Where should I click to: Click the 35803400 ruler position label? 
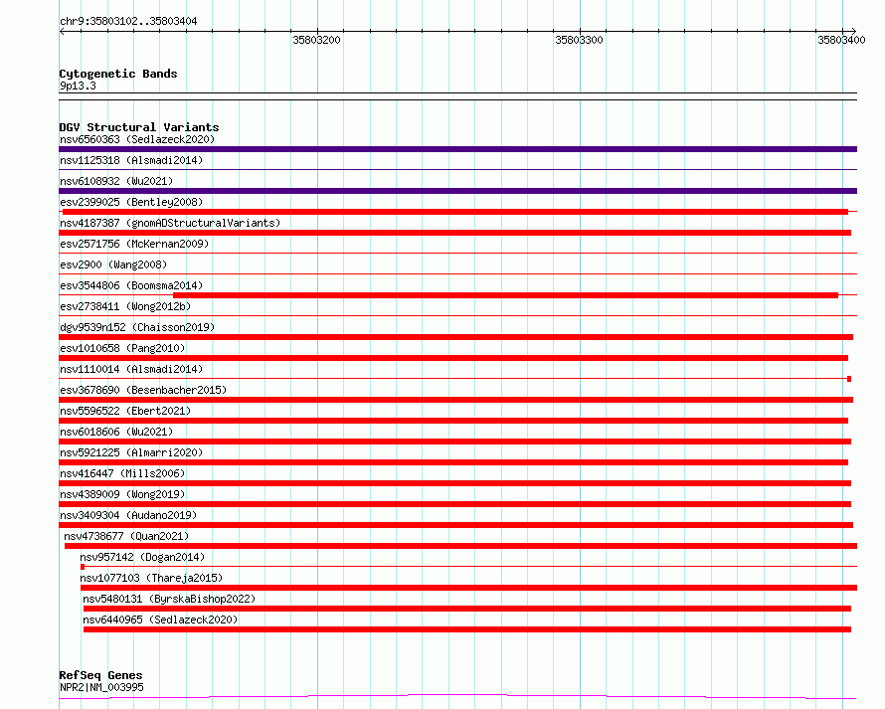coord(841,40)
